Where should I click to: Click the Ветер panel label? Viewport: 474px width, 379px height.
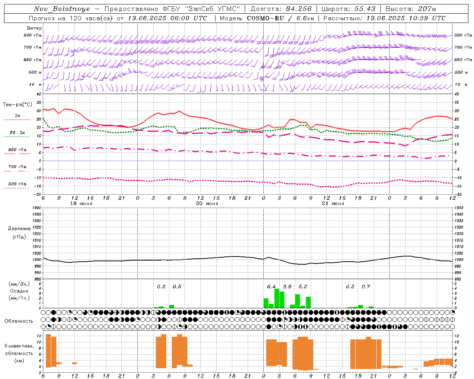[34, 28]
